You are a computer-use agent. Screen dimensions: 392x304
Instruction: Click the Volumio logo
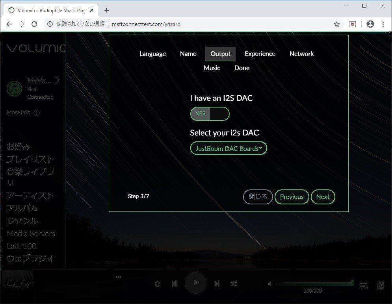pyautogui.click(x=35, y=48)
